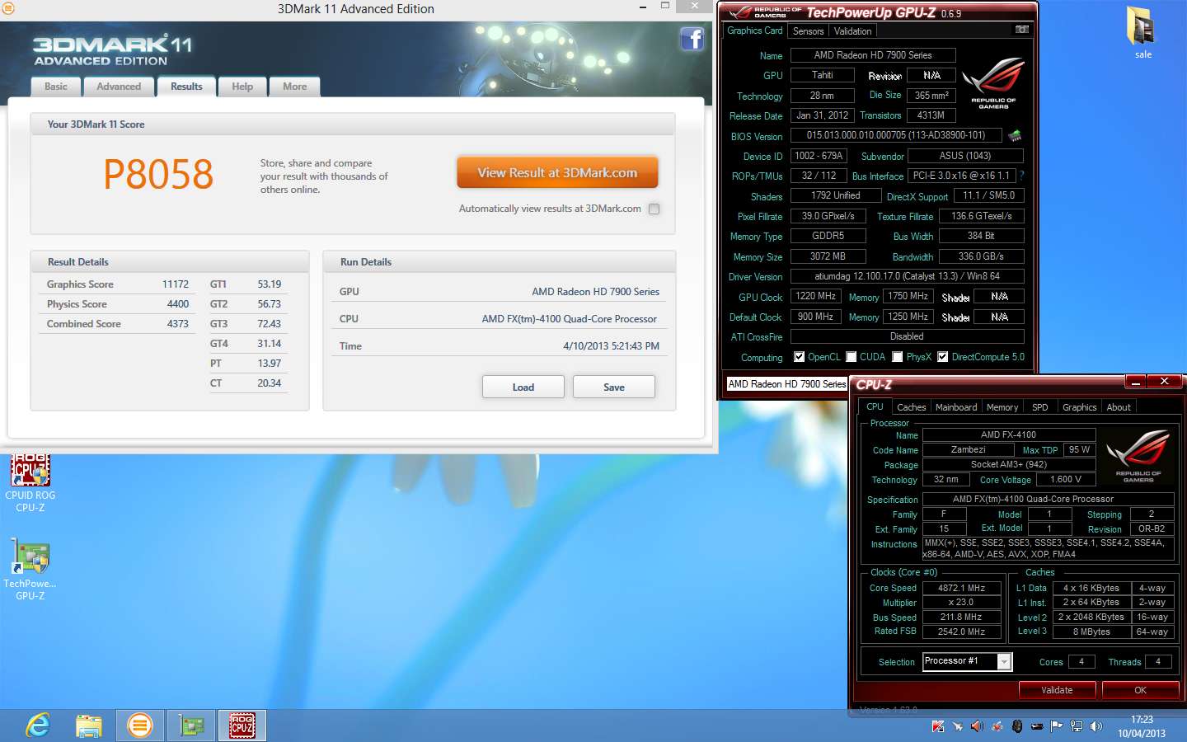
Task: Click the Validate button in CPU-Z
Action: click(1057, 690)
